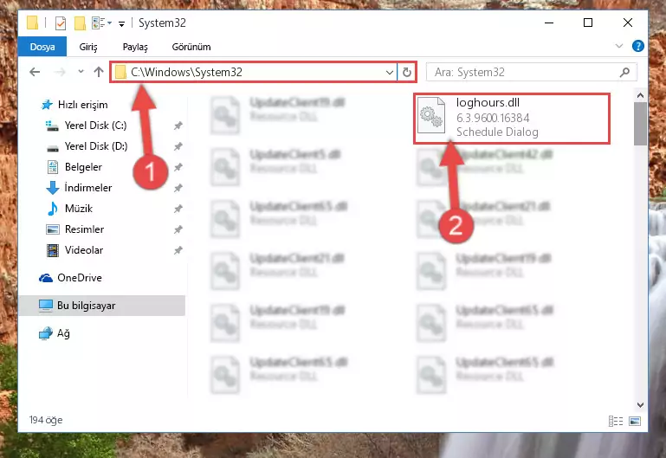Viewport: 666px width, 458px height.
Task: Click the Properties quick access toolbar icon
Action: (61, 23)
